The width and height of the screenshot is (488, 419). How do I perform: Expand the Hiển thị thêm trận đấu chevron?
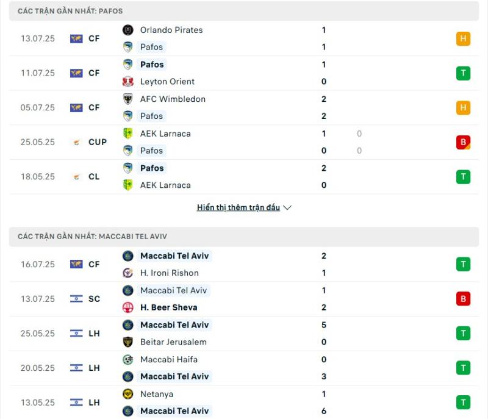(x=287, y=208)
